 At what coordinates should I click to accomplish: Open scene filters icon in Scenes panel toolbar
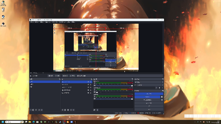(x=36, y=110)
